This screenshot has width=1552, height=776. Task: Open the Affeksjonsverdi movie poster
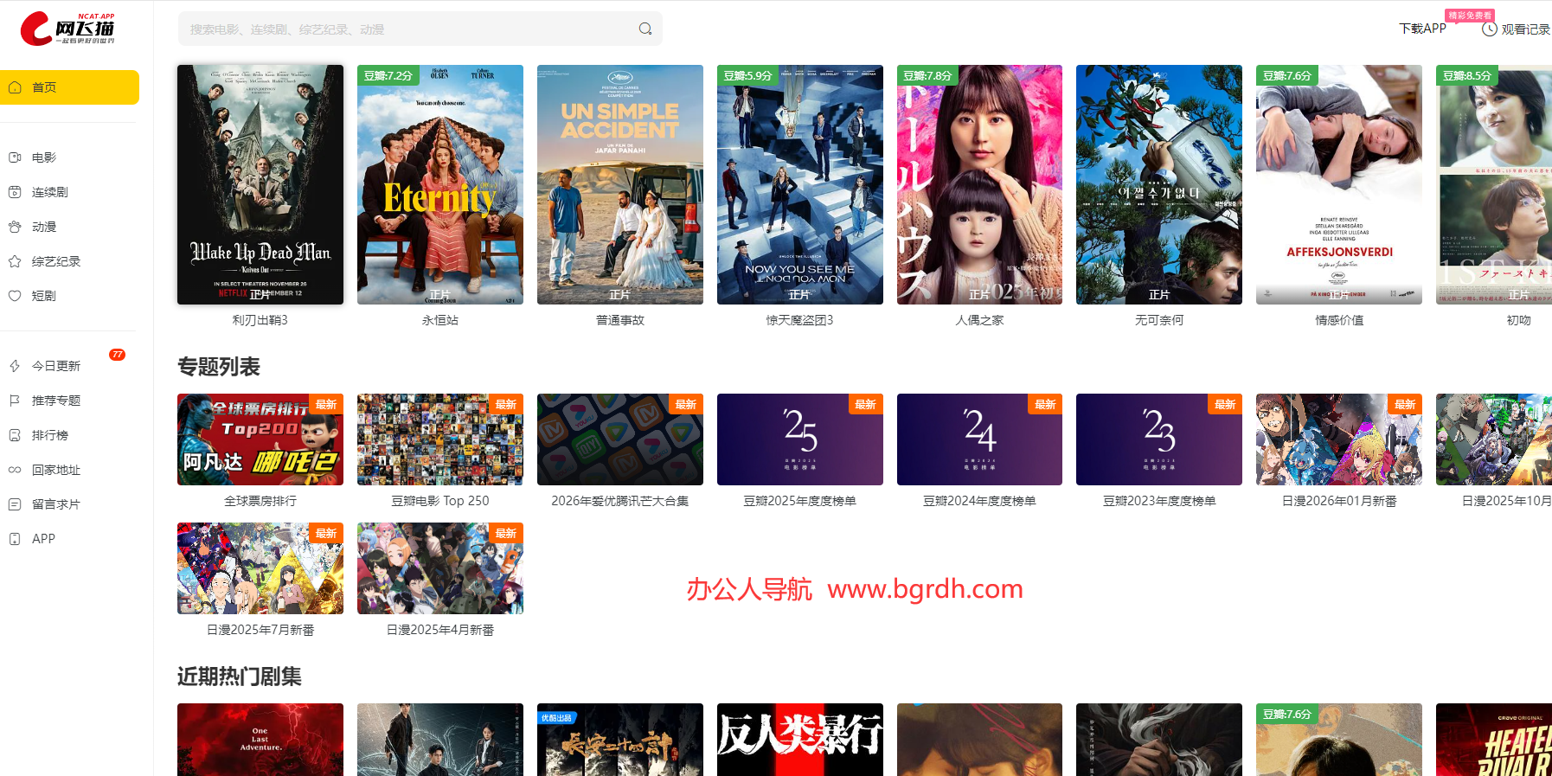pos(1339,184)
